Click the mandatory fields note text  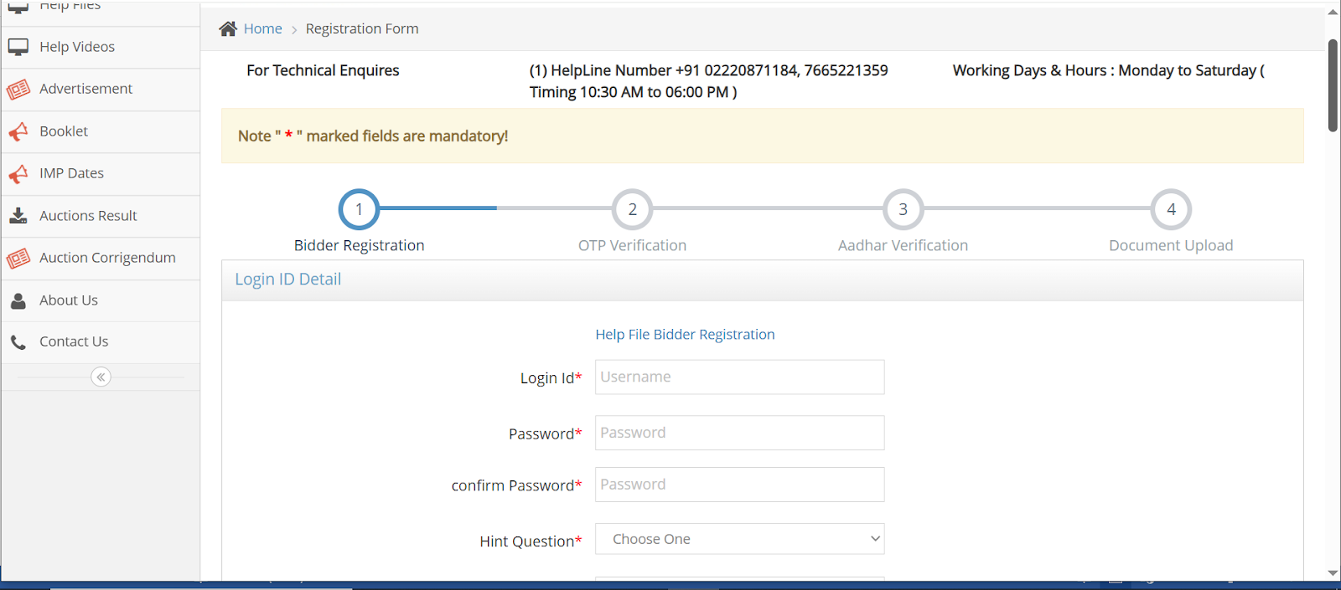373,136
